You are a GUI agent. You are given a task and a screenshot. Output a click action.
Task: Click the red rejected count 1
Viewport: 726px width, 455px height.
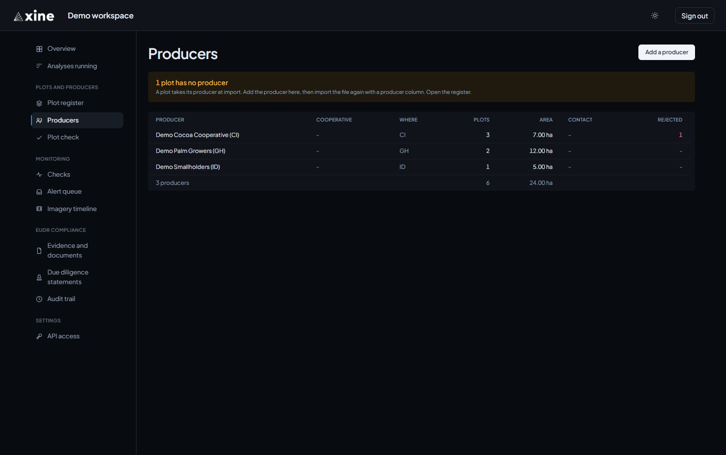click(x=681, y=135)
